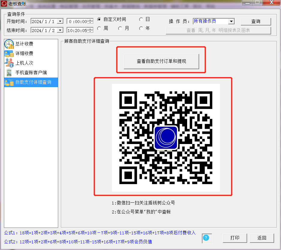This screenshot has height=250, width=281.
Task: Select the 月 radio button
Action: tap(120, 28)
